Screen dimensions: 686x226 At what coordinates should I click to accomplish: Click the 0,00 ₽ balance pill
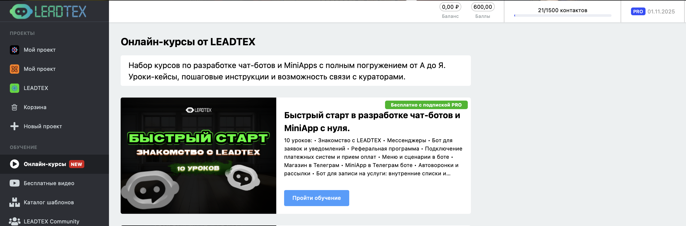coord(450,7)
